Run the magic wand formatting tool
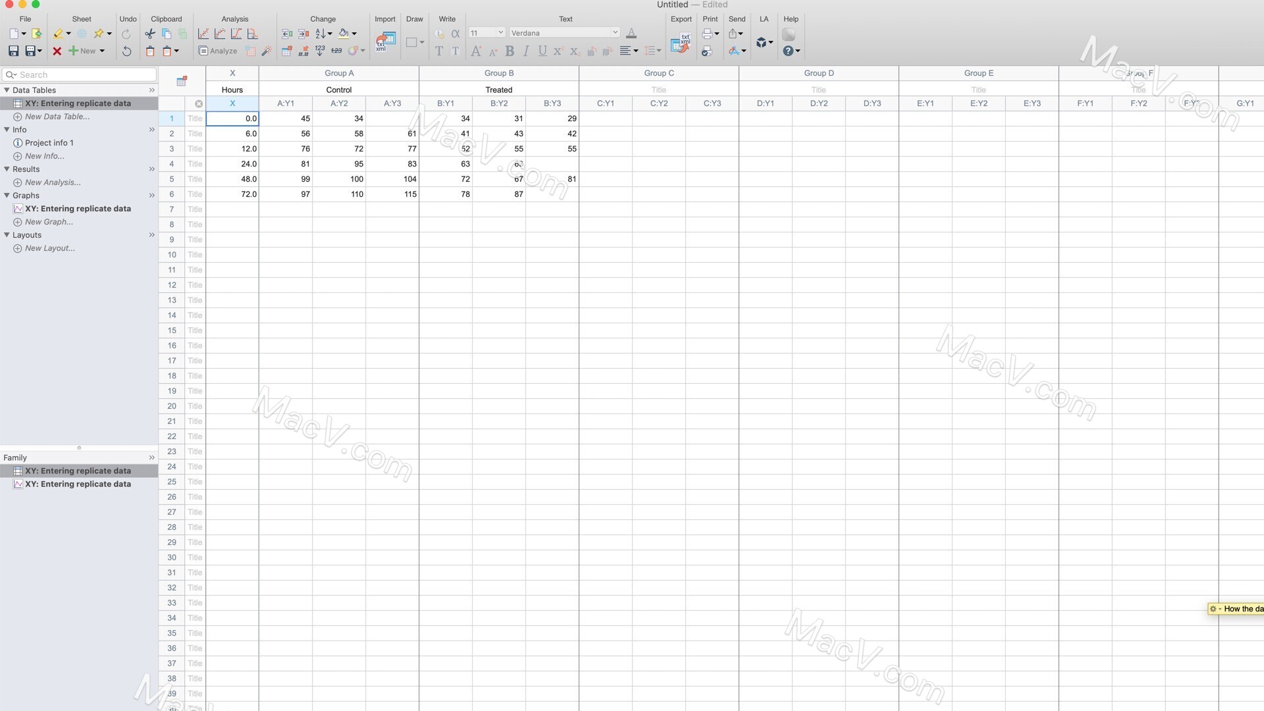This screenshot has height=711, width=1264. click(267, 51)
